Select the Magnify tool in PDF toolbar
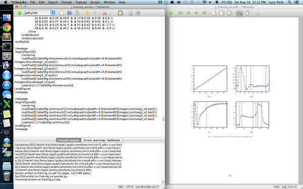The width and height of the screenshot is (303, 189). click(x=239, y=13)
